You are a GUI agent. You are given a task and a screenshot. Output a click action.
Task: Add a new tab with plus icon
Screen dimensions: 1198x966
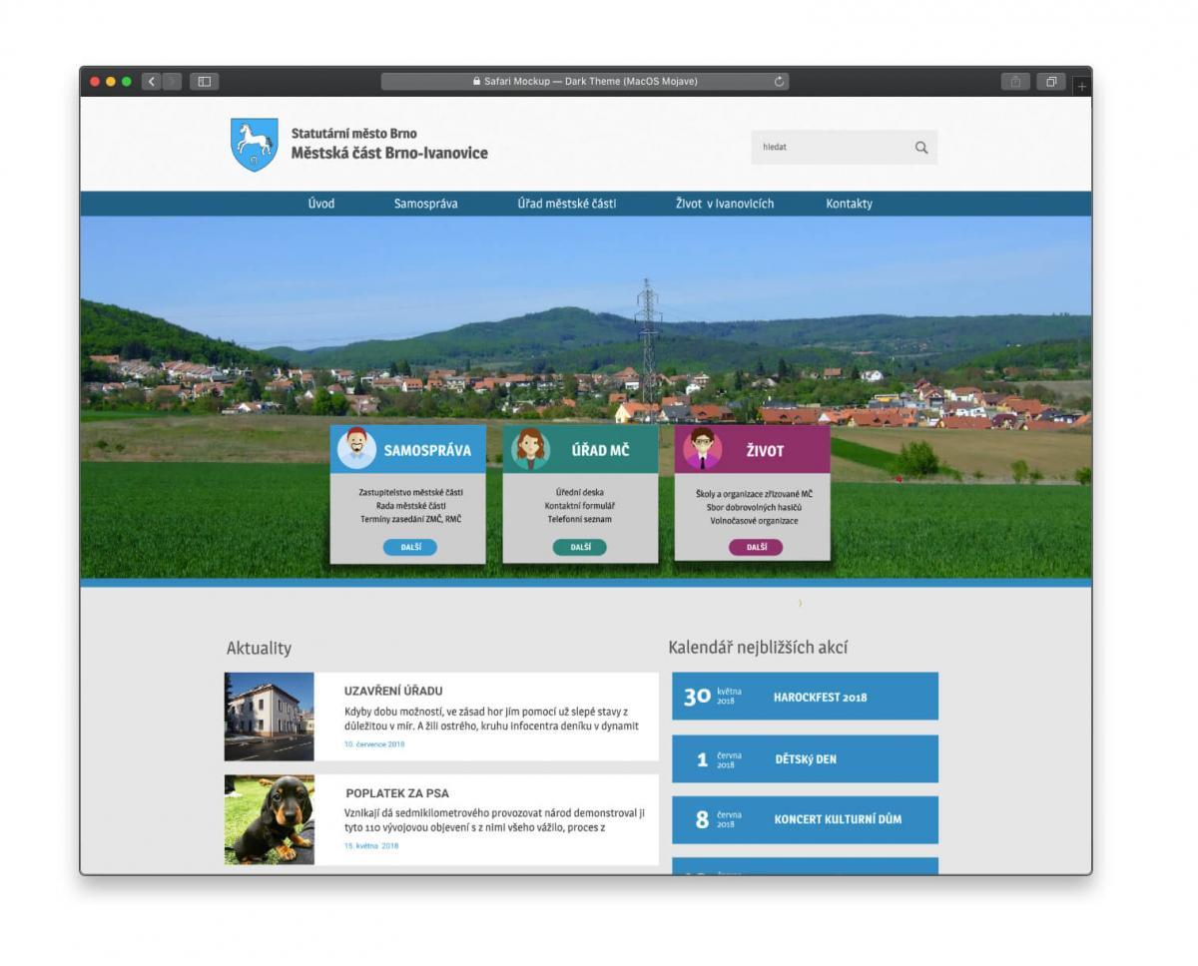(1082, 87)
